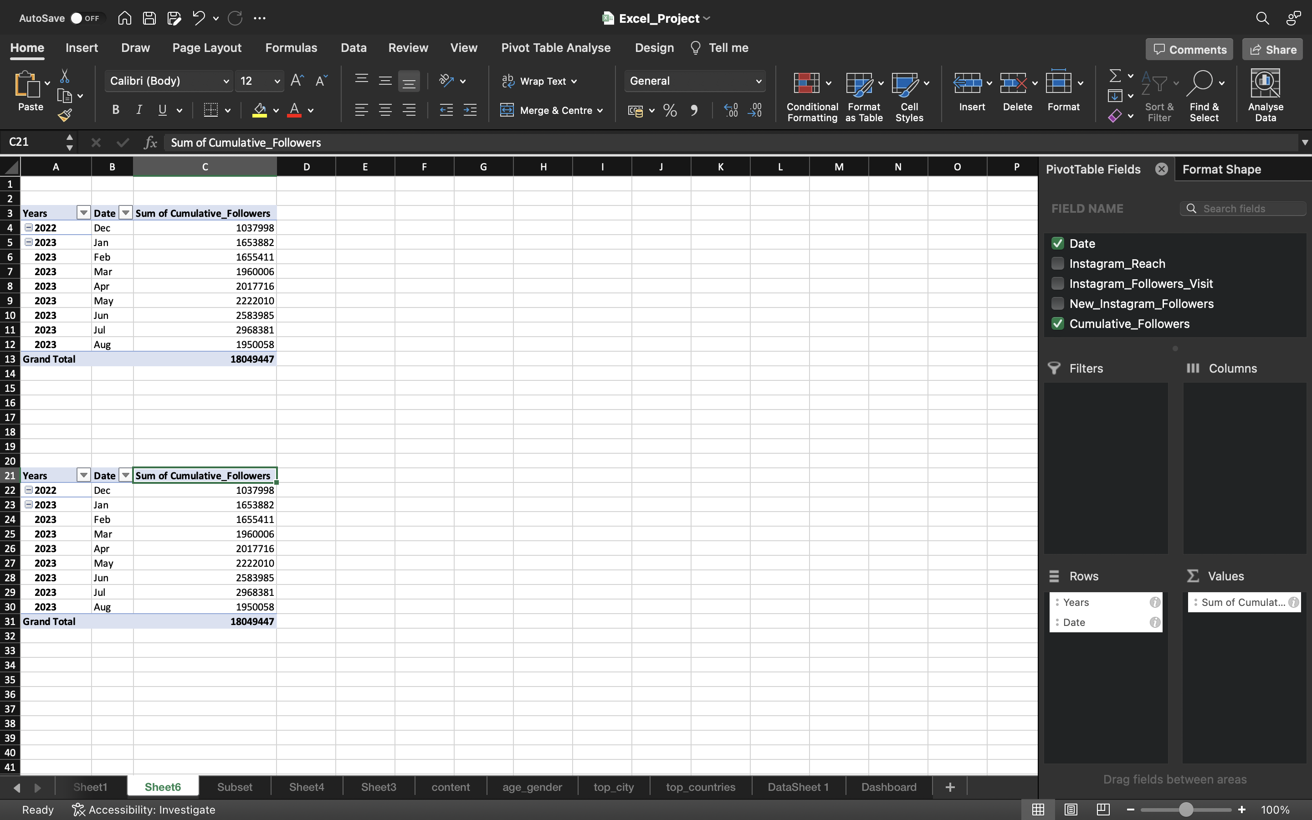
Task: Expand the 2023 year row group
Action: click(x=28, y=242)
